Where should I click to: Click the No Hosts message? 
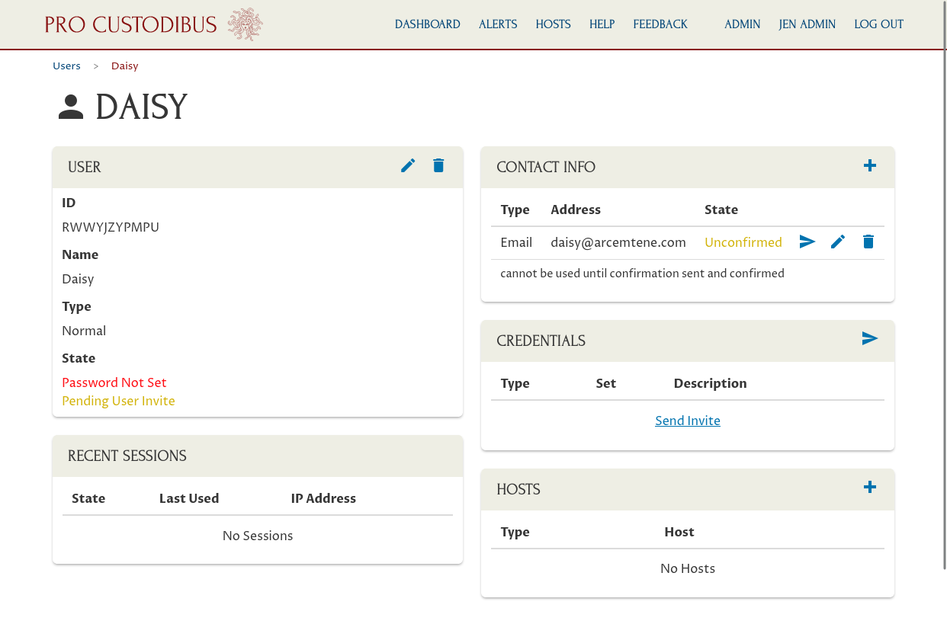pyautogui.click(x=688, y=568)
